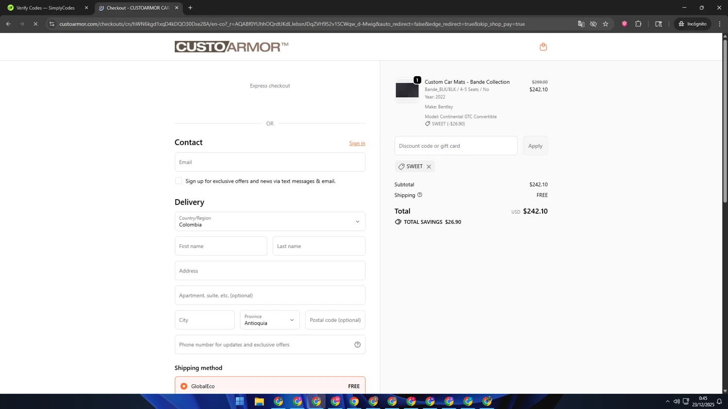The image size is (728, 409).
Task: Click the browser address bar URL
Action: (x=292, y=24)
